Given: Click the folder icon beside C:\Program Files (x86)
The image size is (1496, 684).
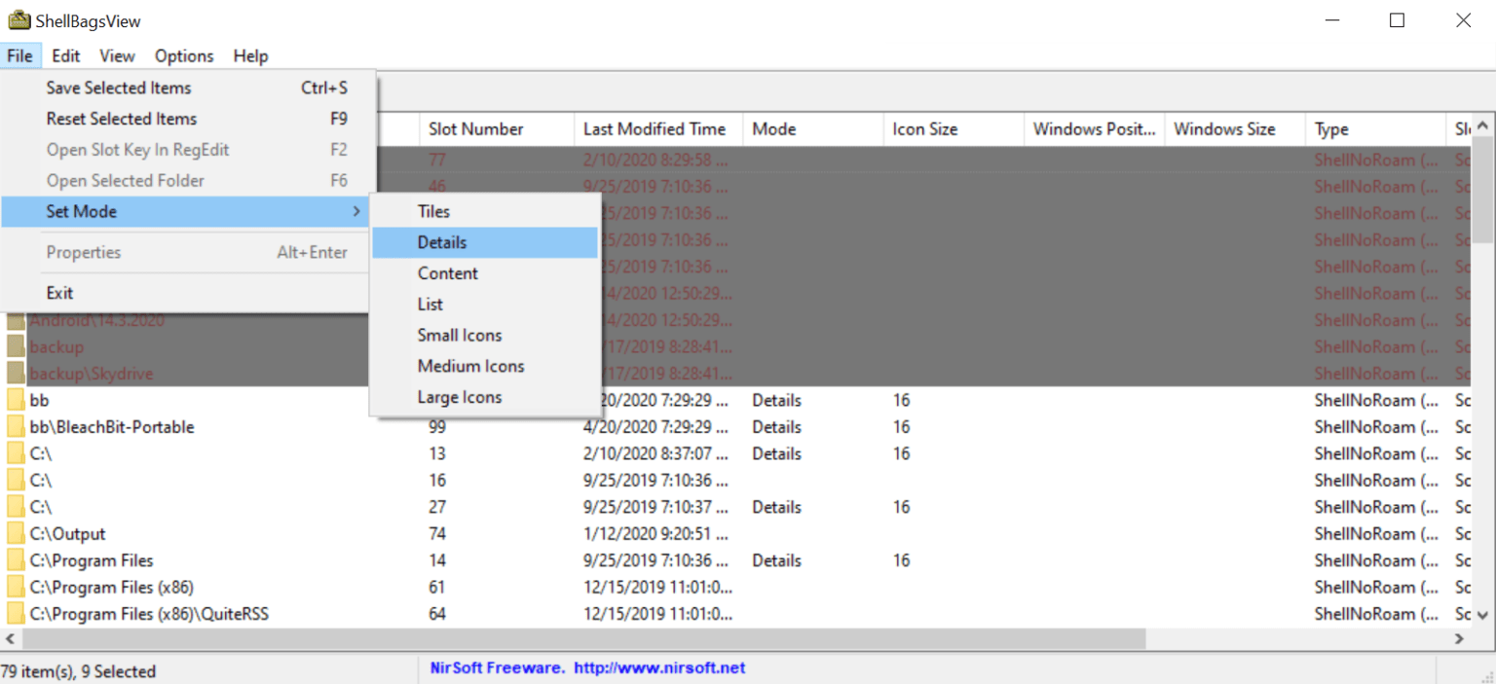Looking at the screenshot, I should click(x=16, y=587).
